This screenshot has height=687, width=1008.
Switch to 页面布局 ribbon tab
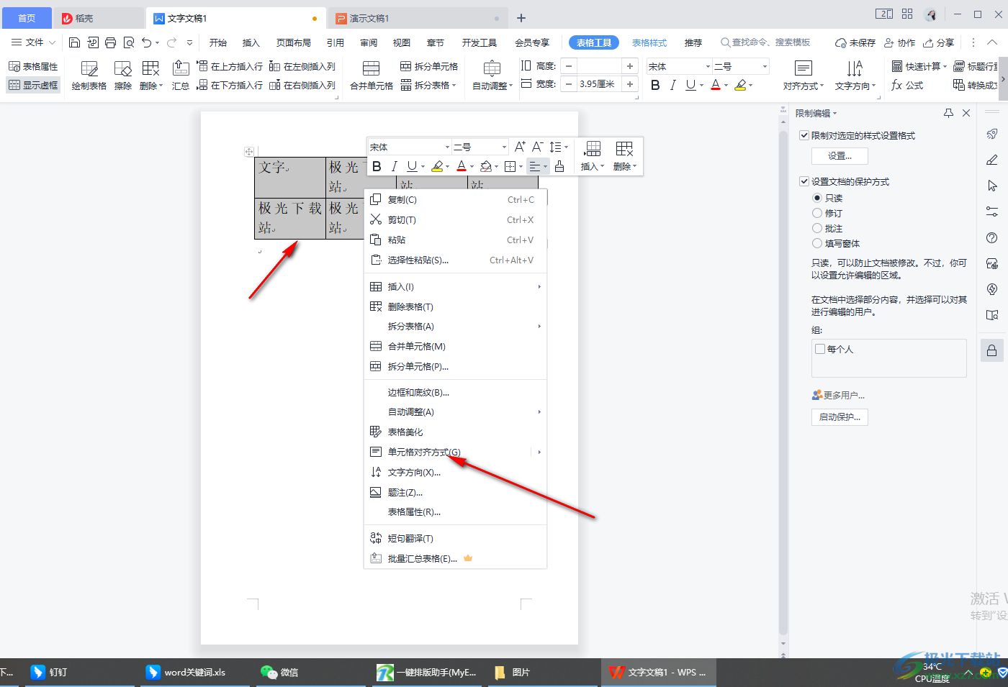coord(294,42)
